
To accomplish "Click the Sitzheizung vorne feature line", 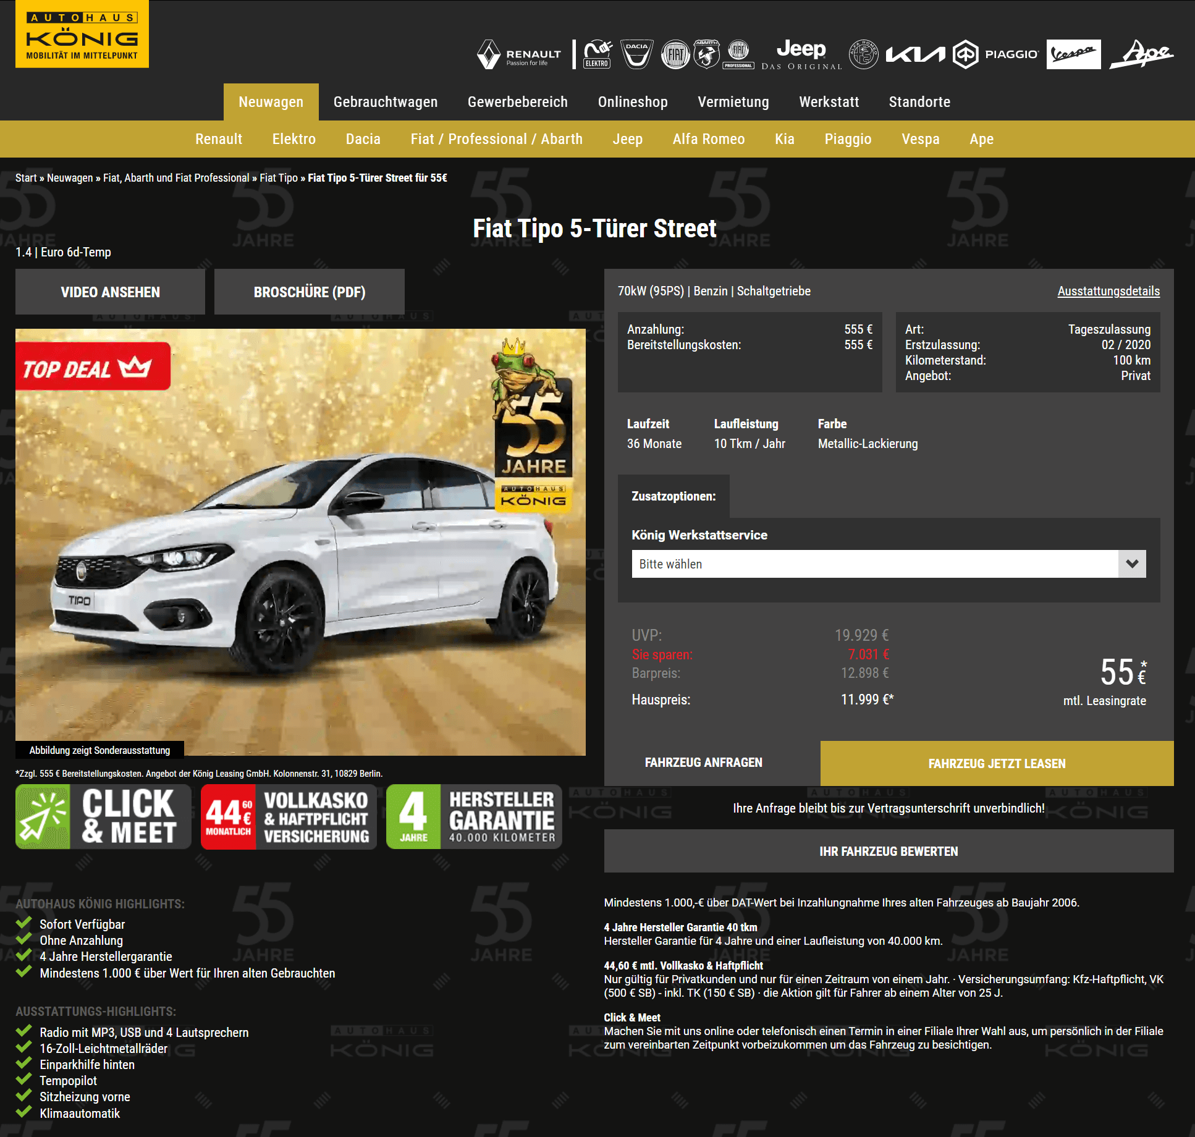I will coord(85,1097).
